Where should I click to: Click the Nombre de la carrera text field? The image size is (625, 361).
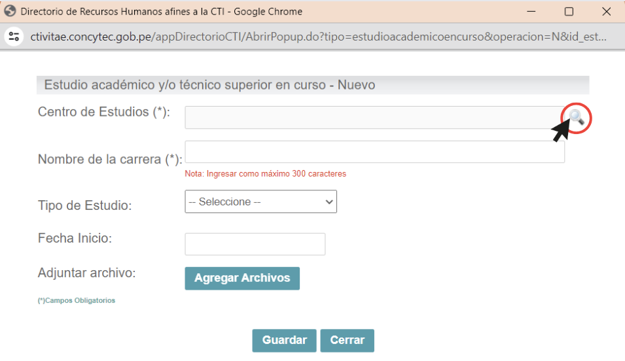[x=375, y=152]
